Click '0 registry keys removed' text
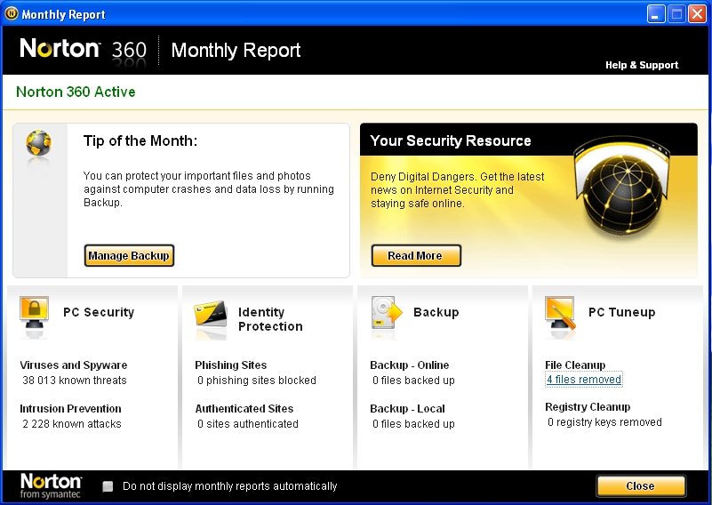712x505 pixels. (x=604, y=422)
